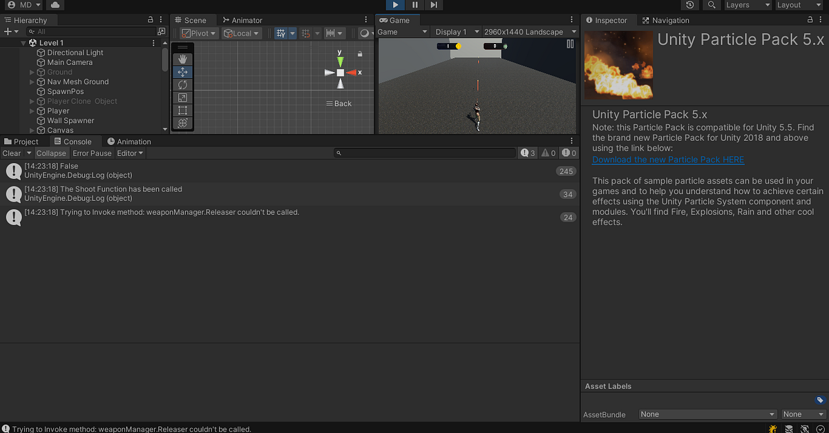This screenshot has width=829, height=433.
Task: Select the Rotate tool
Action: (x=182, y=85)
